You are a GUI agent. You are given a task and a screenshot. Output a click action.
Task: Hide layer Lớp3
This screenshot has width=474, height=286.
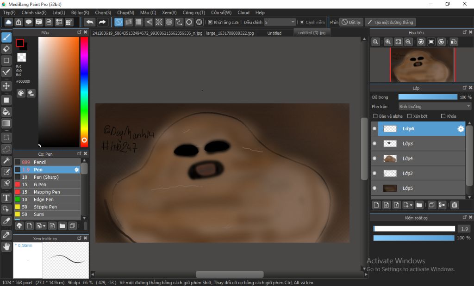pos(374,144)
